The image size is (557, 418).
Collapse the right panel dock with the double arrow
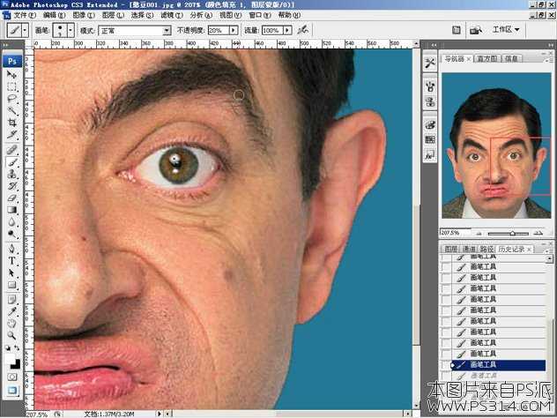[x=551, y=45]
